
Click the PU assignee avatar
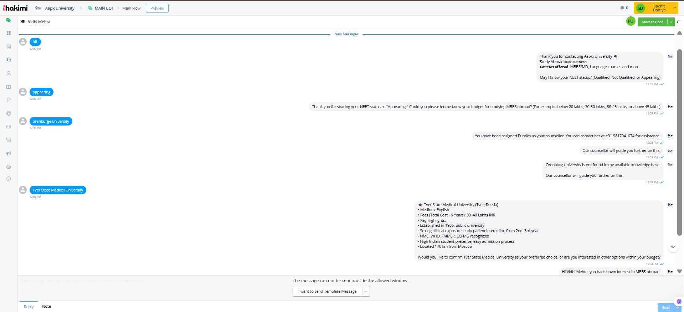point(631,21)
